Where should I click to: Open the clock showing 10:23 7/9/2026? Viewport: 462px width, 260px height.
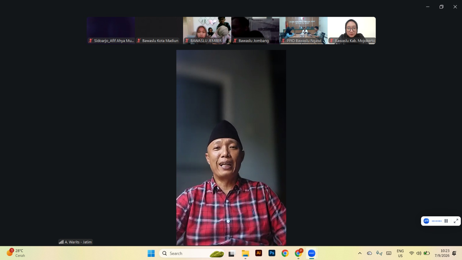click(442, 253)
